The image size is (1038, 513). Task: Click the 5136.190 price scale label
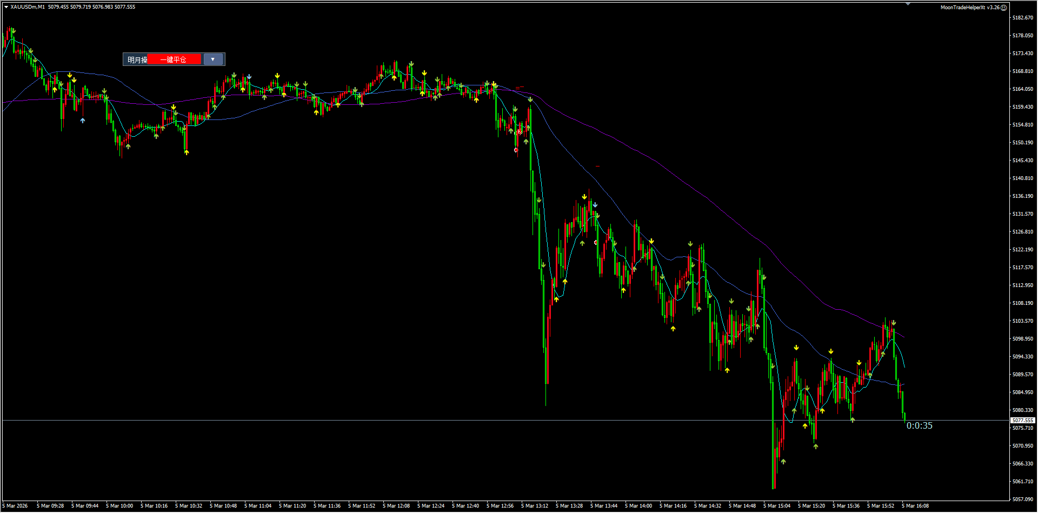[1023, 196]
